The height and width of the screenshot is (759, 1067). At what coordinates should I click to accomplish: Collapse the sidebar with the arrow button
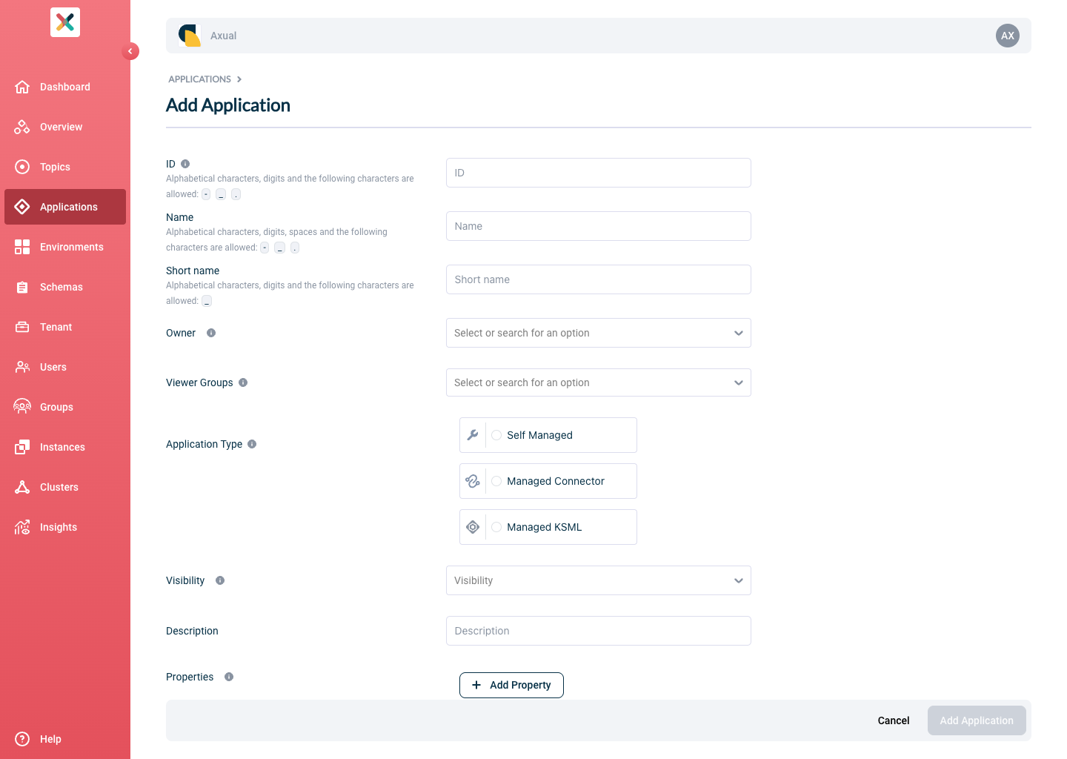coord(130,51)
